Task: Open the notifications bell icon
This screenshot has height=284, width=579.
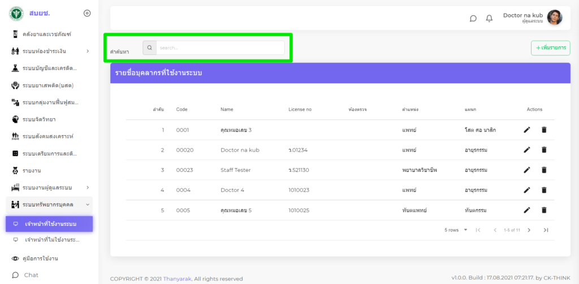Action: (489, 18)
